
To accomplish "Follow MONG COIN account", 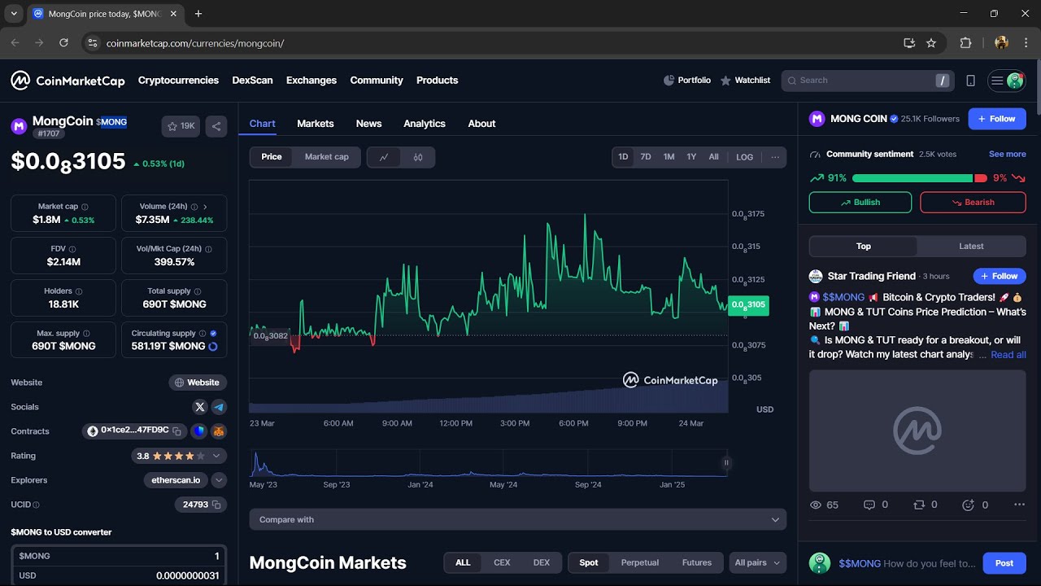I will pos(997,119).
